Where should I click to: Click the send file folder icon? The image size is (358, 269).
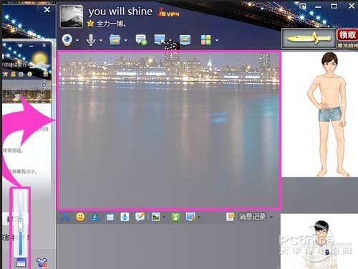point(115,39)
